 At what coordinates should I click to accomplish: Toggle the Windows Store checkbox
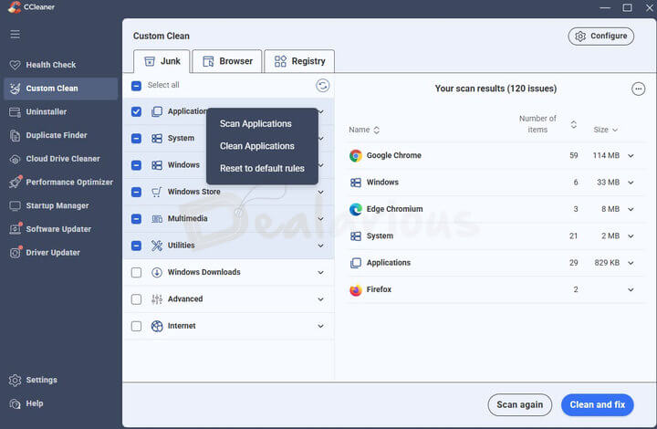(x=136, y=192)
